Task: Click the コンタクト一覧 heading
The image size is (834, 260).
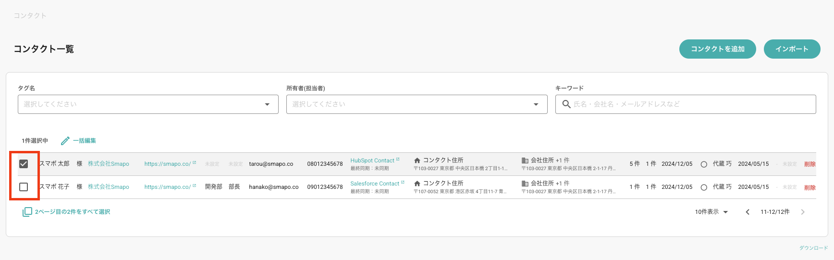Action: click(44, 49)
